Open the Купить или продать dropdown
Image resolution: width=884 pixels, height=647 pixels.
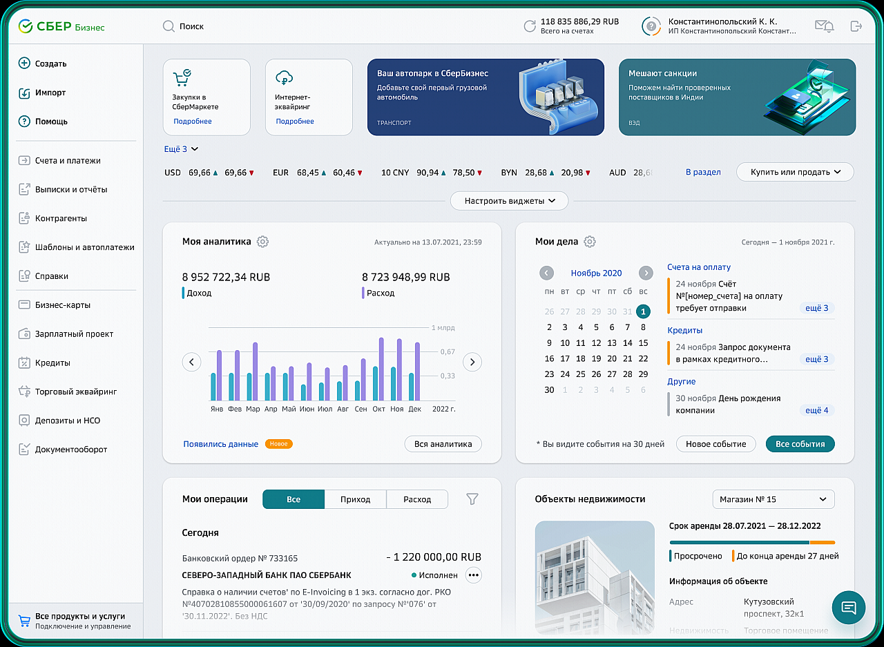click(x=795, y=172)
